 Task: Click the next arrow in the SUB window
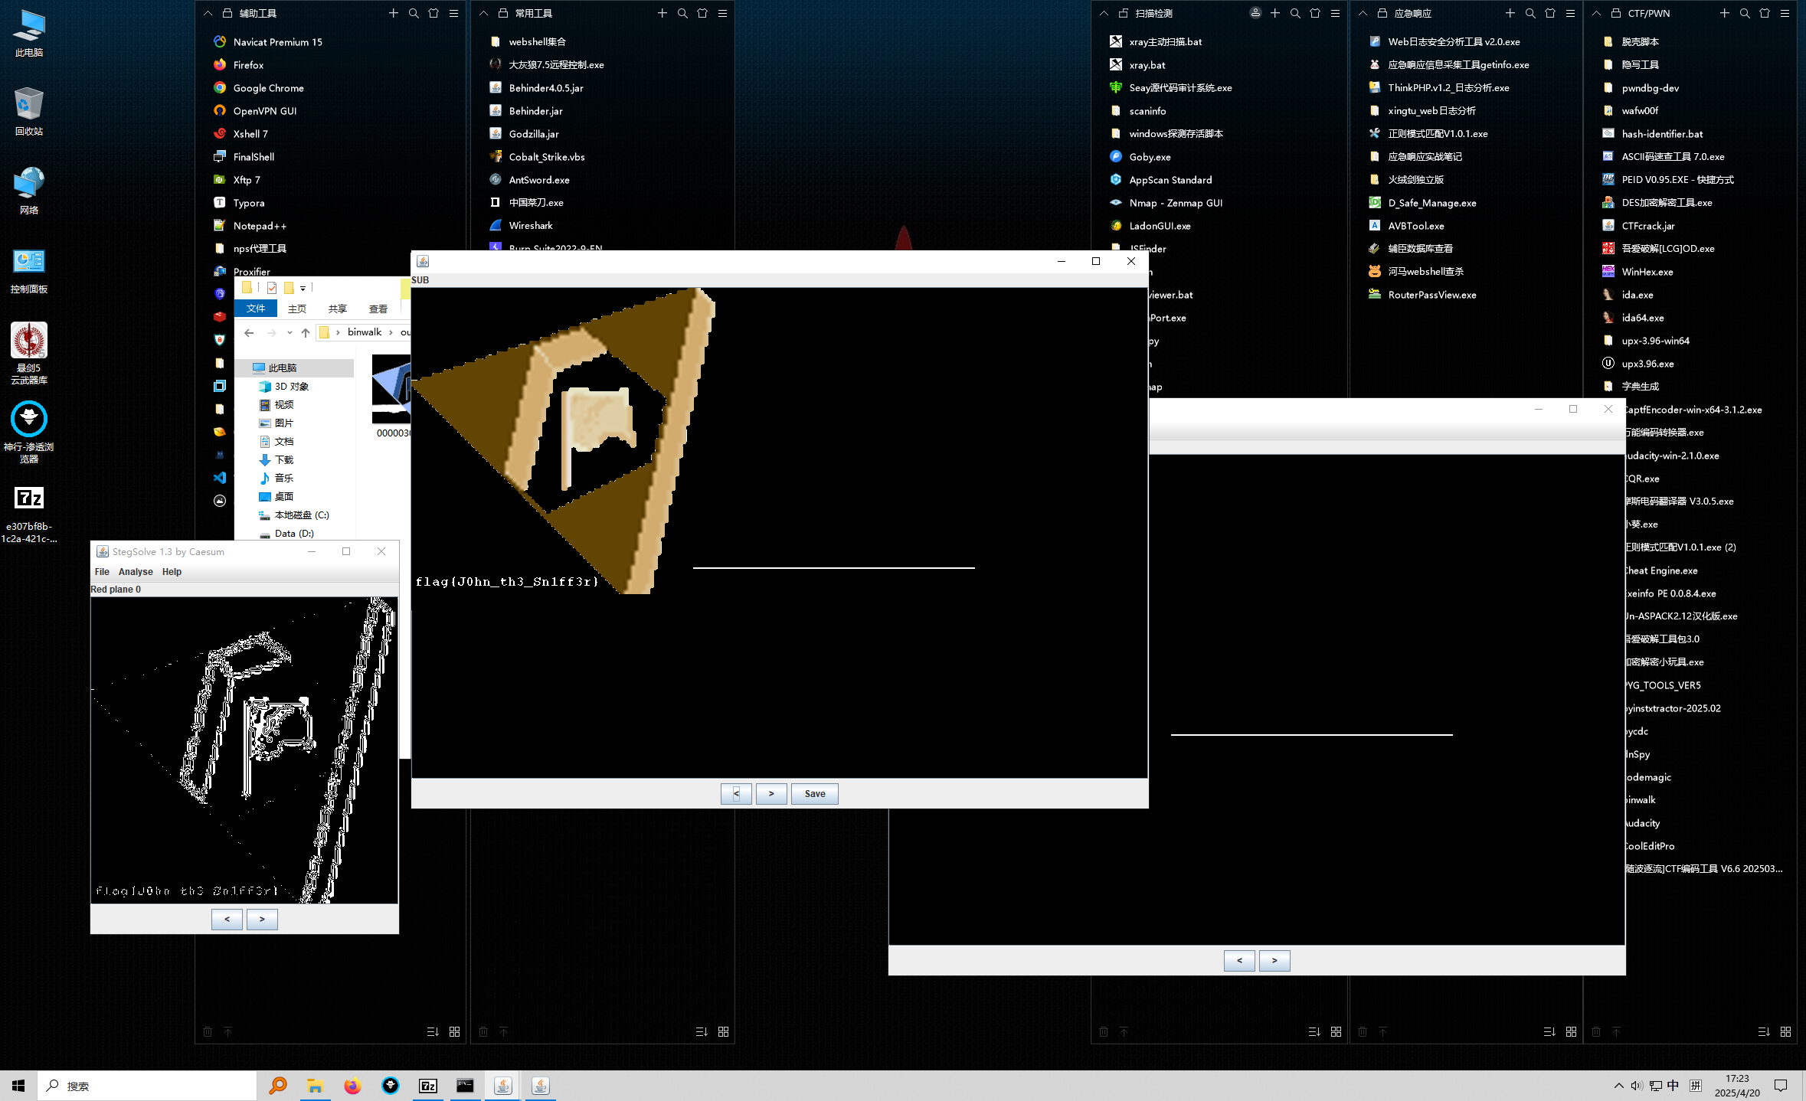(x=771, y=794)
